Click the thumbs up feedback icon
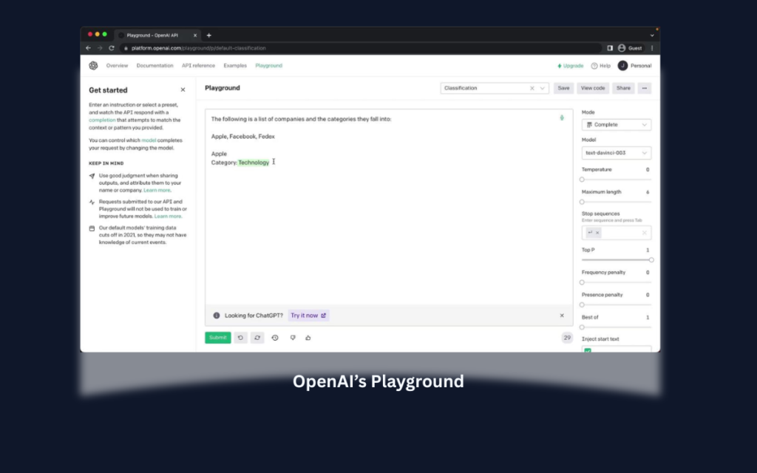757x473 pixels. click(x=310, y=337)
